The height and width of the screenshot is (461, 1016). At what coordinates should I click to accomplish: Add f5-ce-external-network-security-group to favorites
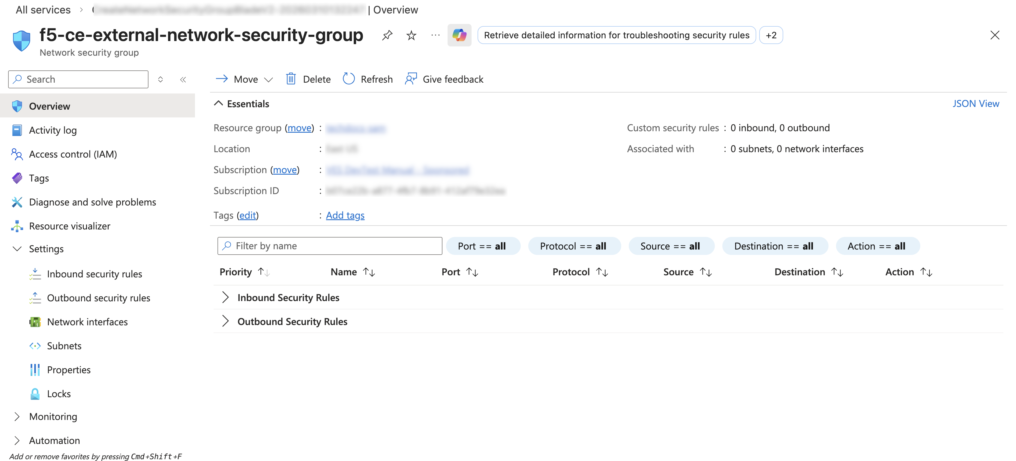point(411,35)
